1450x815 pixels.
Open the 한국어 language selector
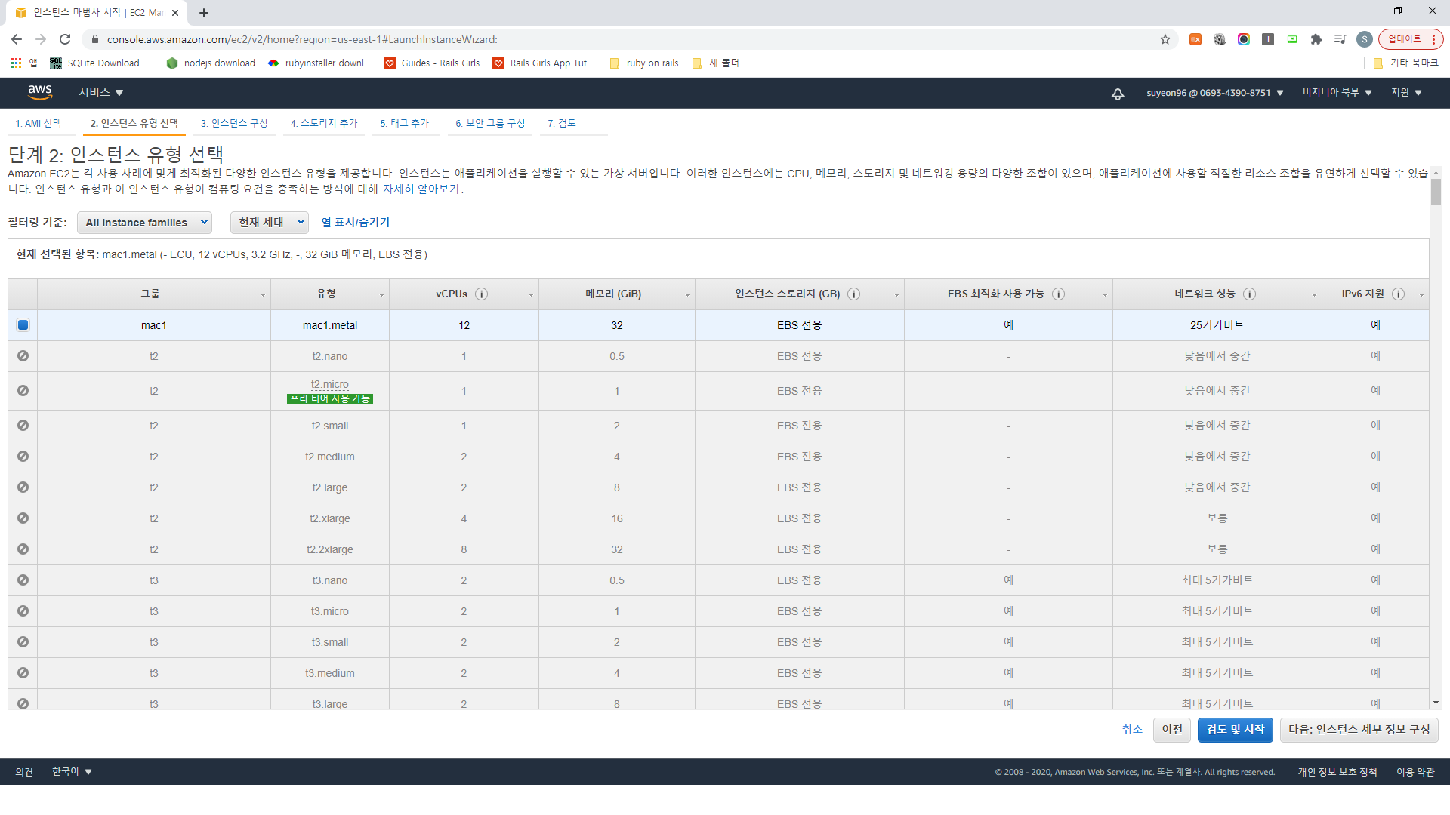72,772
